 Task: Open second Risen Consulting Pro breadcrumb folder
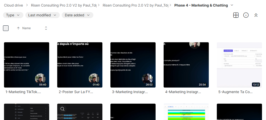(x=136, y=5)
